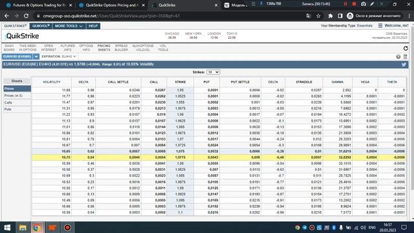Share on Twitter via the bird icon

click(404, 65)
